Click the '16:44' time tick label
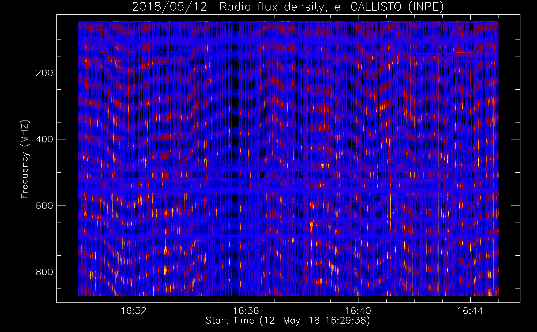The image size is (537, 332). point(470,311)
